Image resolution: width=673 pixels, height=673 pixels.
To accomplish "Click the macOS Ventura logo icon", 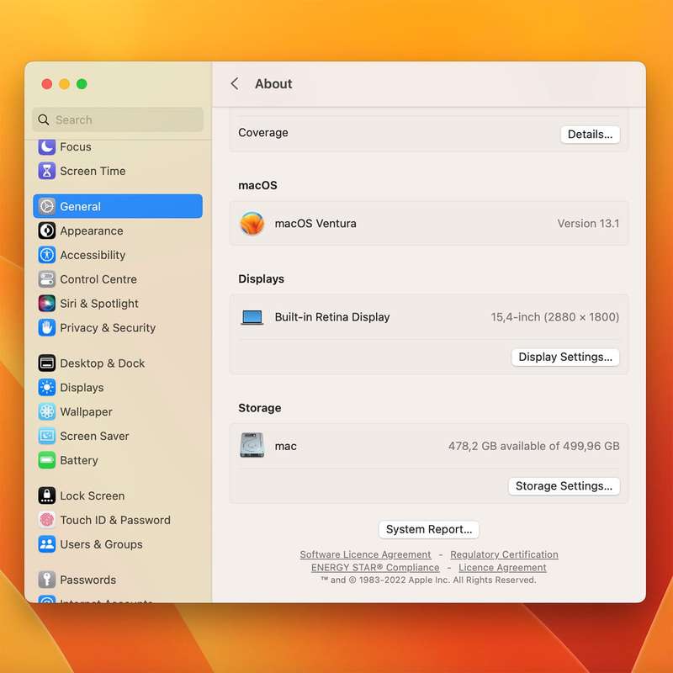I will coord(252,224).
